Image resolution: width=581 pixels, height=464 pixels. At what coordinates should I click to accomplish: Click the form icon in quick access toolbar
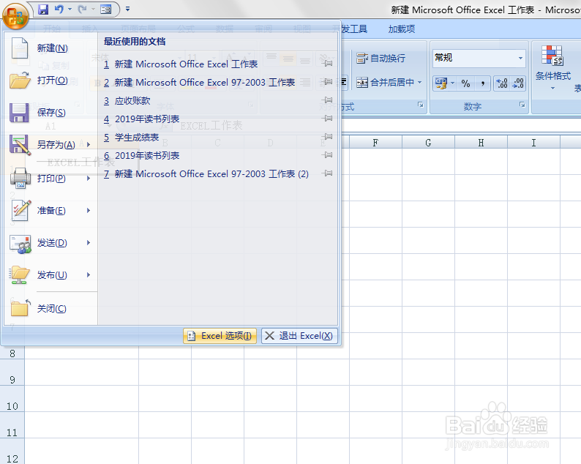click(106, 10)
